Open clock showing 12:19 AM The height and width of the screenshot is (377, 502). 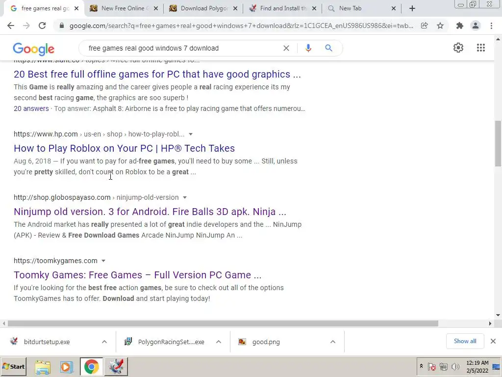[477, 366]
